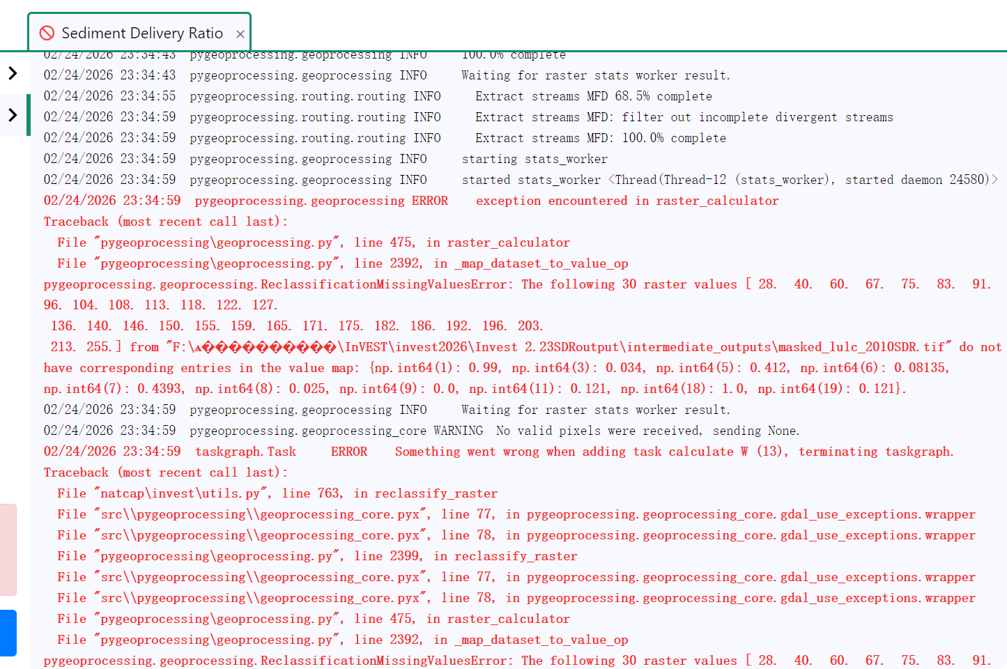Open the Sediment Delivery Ratio tab
1007x669 pixels.
139,33
